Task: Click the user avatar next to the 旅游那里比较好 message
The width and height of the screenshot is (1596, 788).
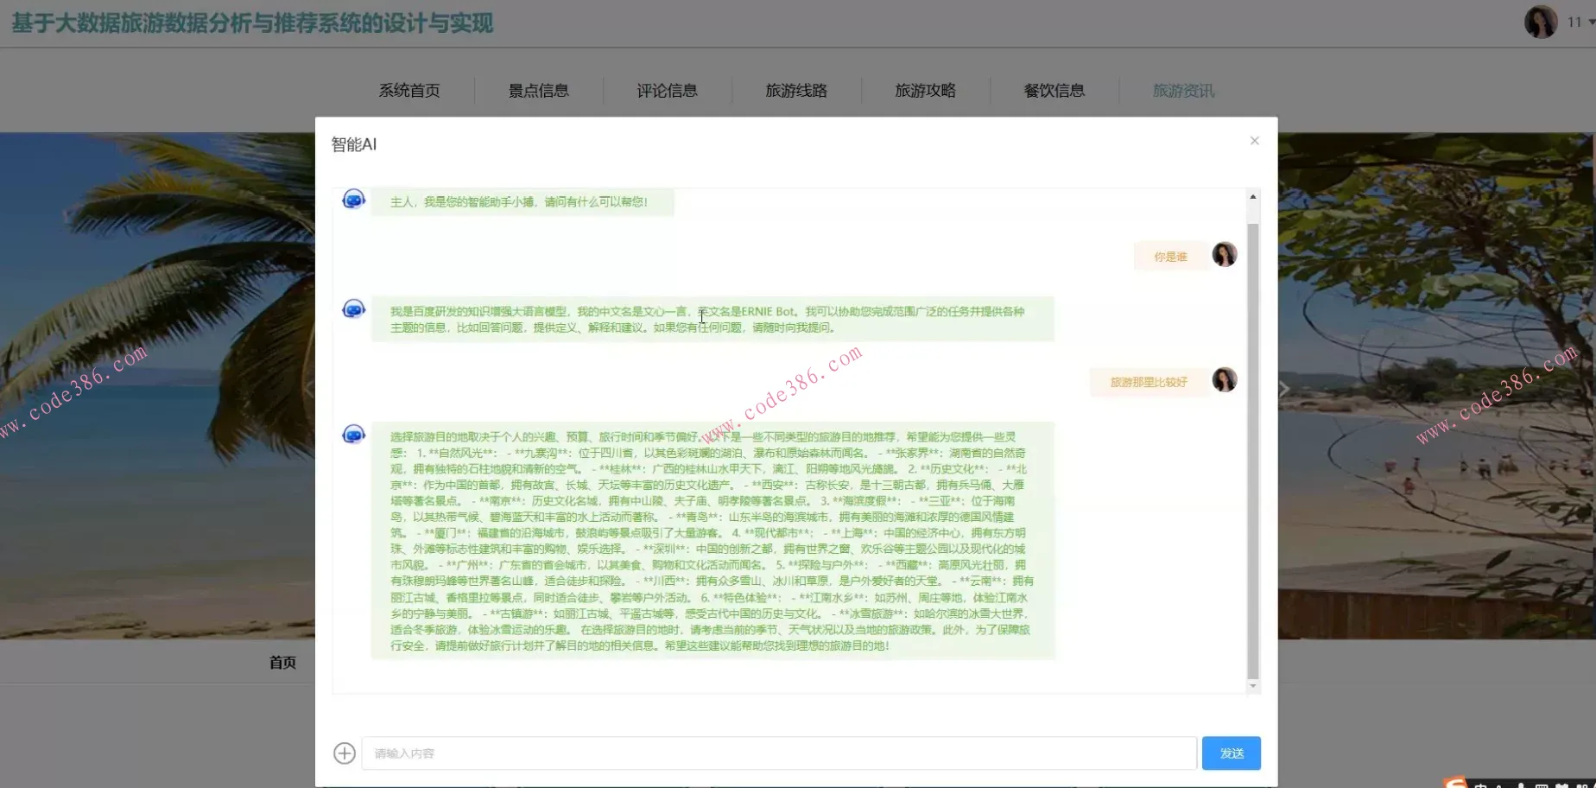Action: (1224, 380)
